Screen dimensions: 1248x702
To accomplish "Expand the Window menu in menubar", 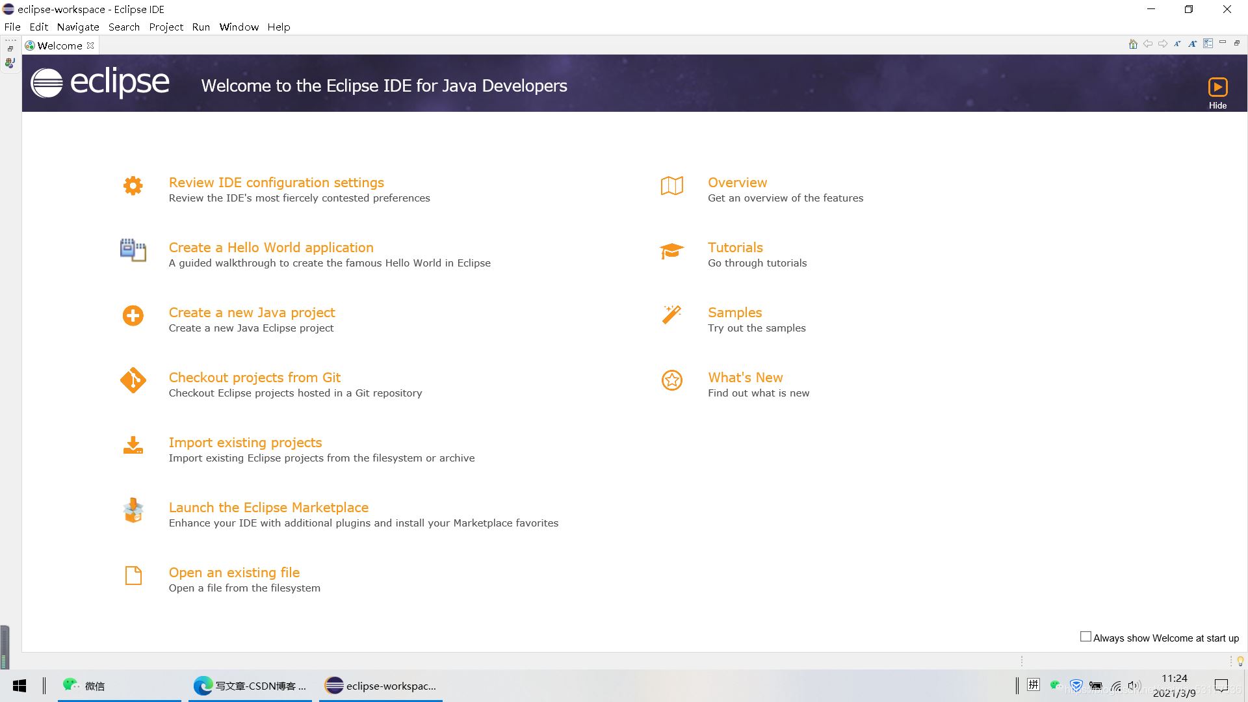I will point(239,27).
